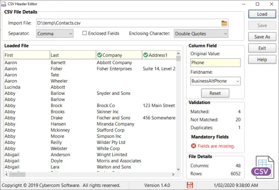Select the Fischer and Sons cell
Screen dimensions: 279x190
click(114, 118)
